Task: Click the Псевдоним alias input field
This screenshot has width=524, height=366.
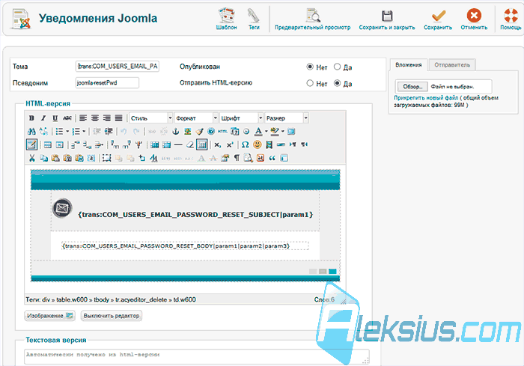Action: click(107, 82)
